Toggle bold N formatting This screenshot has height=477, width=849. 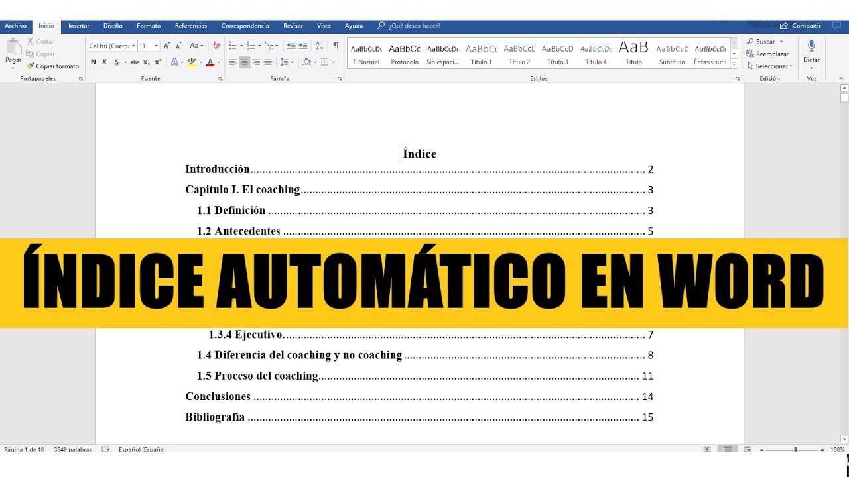(x=94, y=62)
